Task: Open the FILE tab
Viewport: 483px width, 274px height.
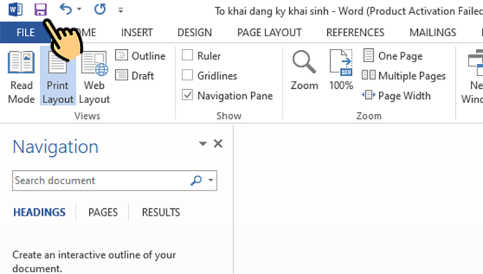Action: pyautogui.click(x=25, y=33)
